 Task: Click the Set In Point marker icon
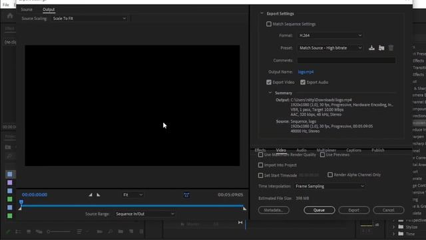(91, 195)
